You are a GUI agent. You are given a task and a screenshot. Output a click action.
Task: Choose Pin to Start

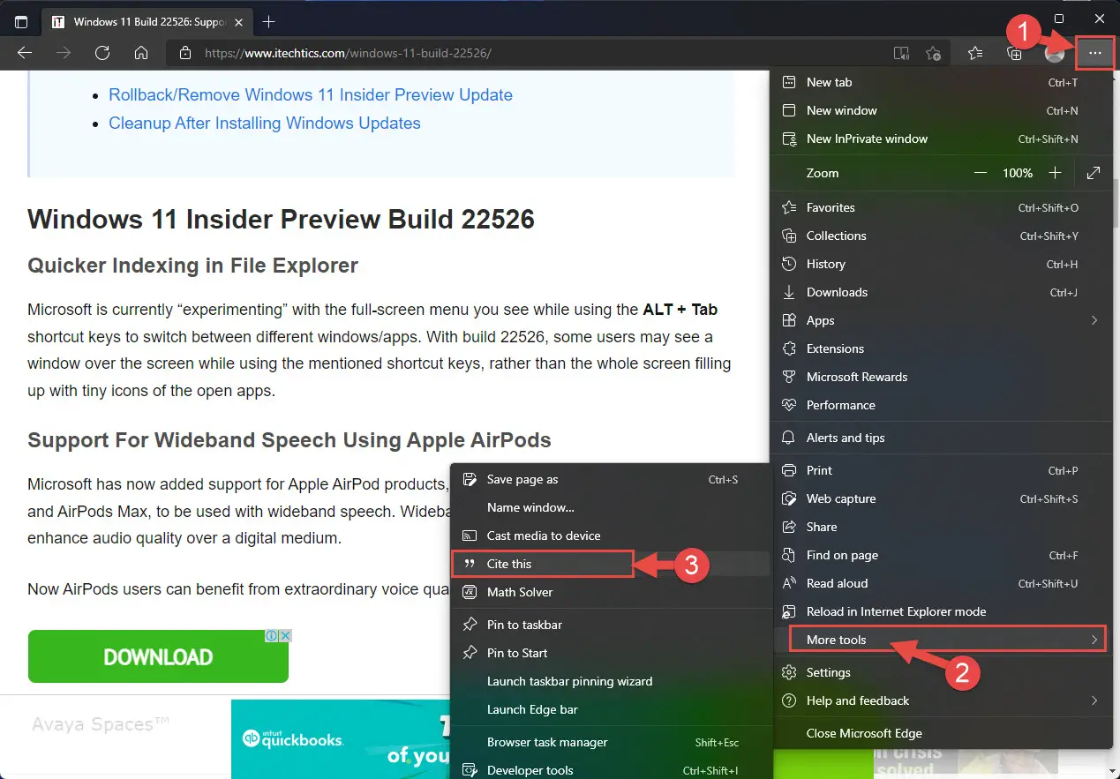pos(611,653)
